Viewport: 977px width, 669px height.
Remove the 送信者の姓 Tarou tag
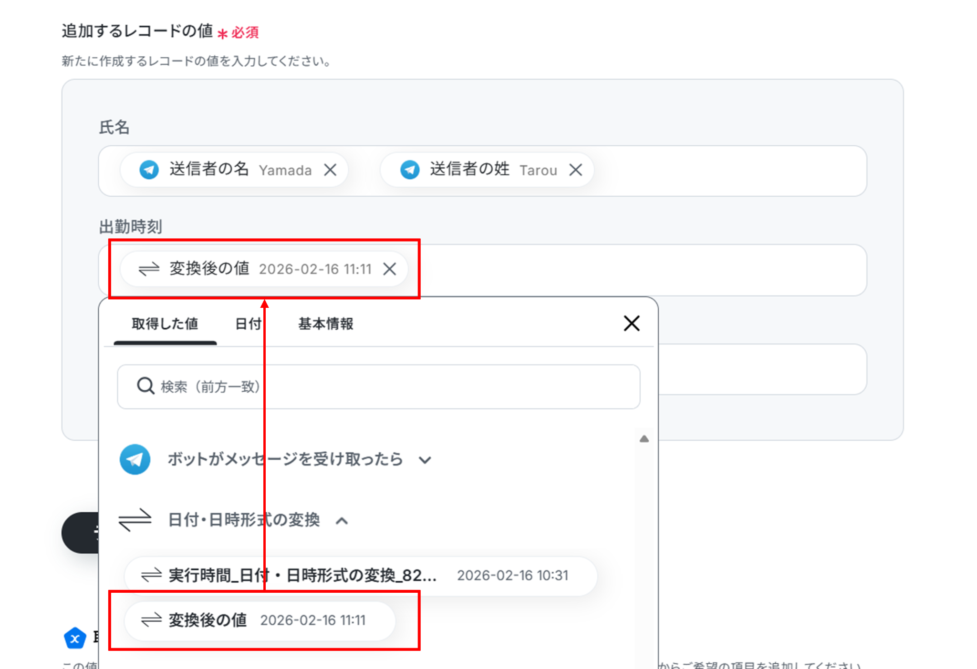(576, 170)
